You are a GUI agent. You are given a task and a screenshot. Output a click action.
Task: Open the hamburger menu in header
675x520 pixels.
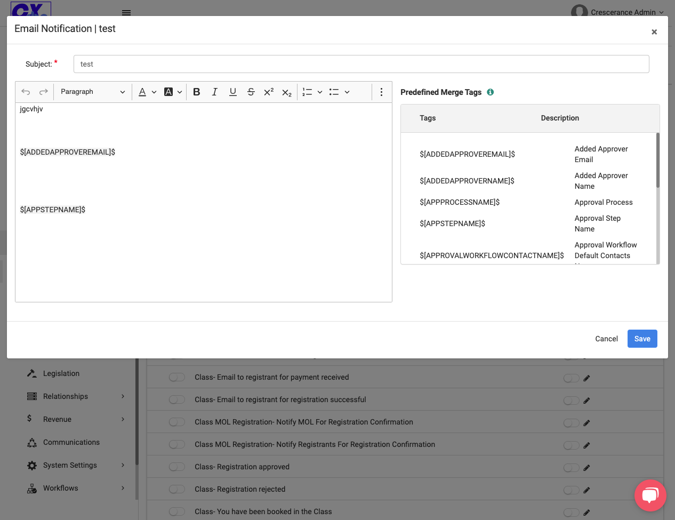pos(126,12)
